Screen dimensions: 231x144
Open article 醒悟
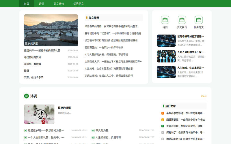coord(26,71)
